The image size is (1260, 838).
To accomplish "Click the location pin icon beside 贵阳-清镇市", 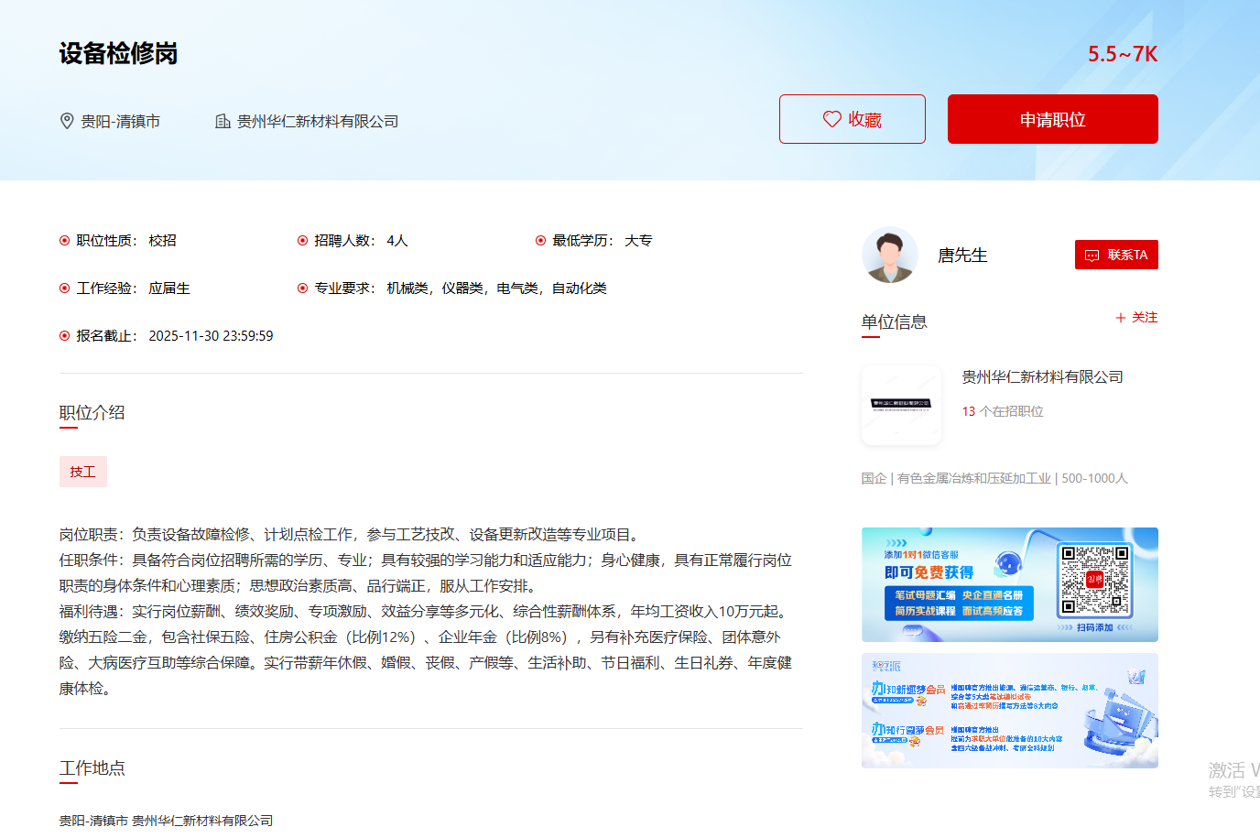I will 67,121.
